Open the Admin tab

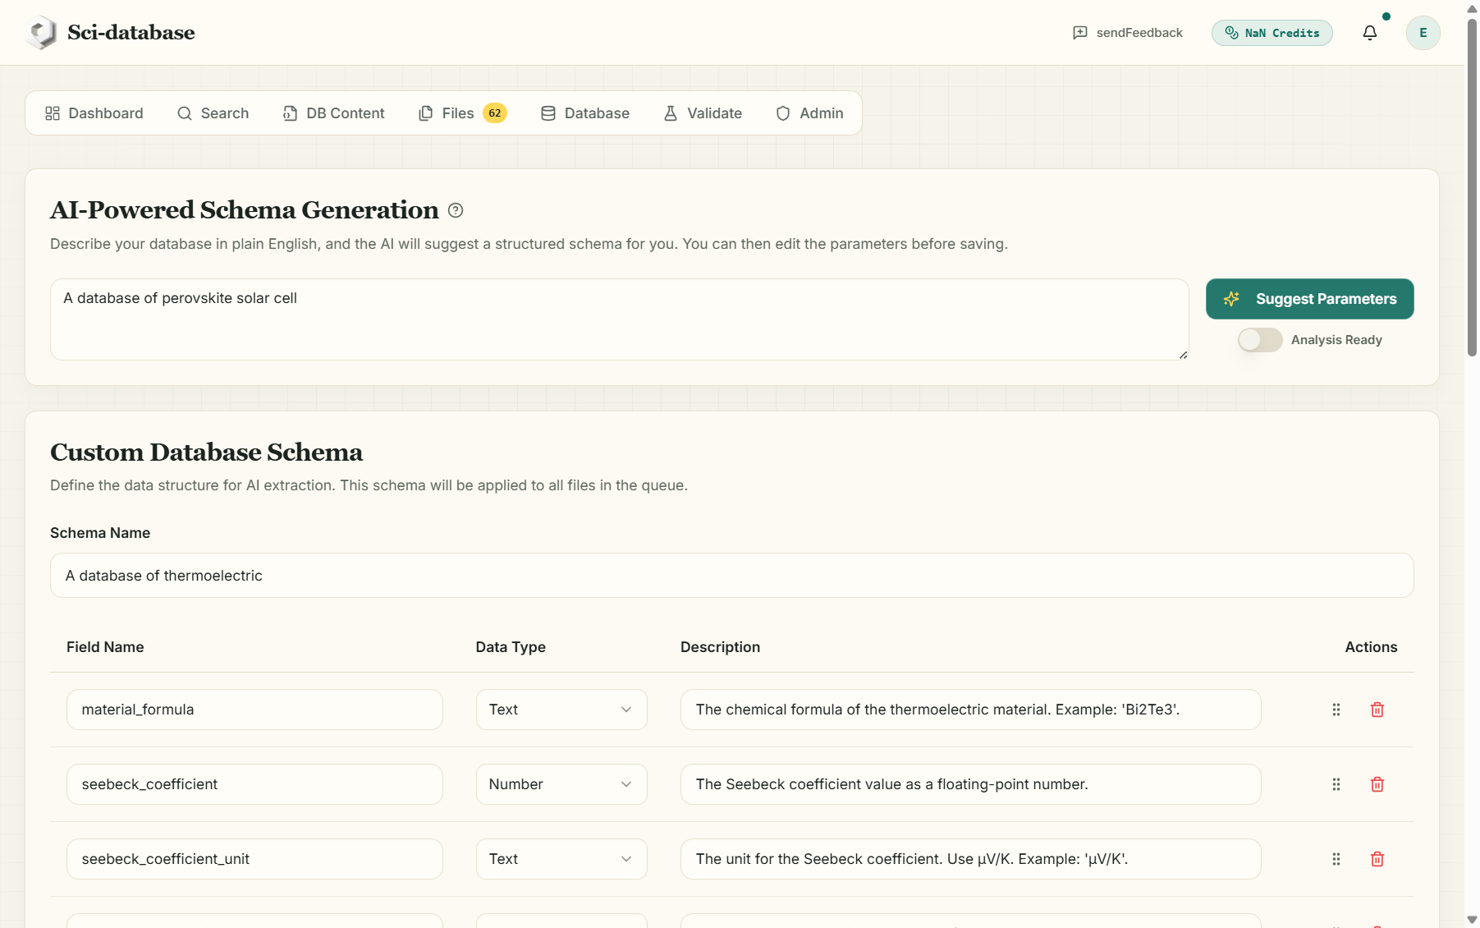point(810,113)
